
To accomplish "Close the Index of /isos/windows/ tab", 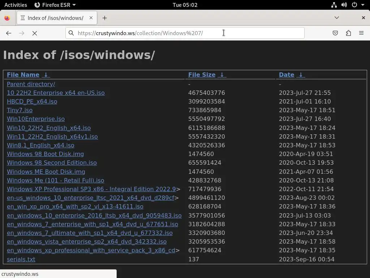I will point(91,18).
